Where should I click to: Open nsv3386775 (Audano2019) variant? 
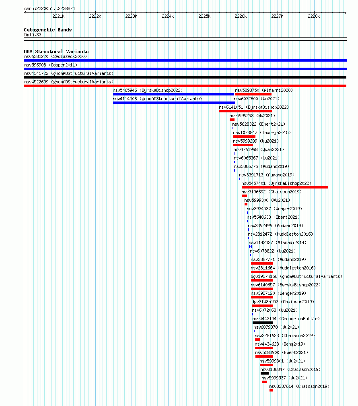tap(261, 166)
